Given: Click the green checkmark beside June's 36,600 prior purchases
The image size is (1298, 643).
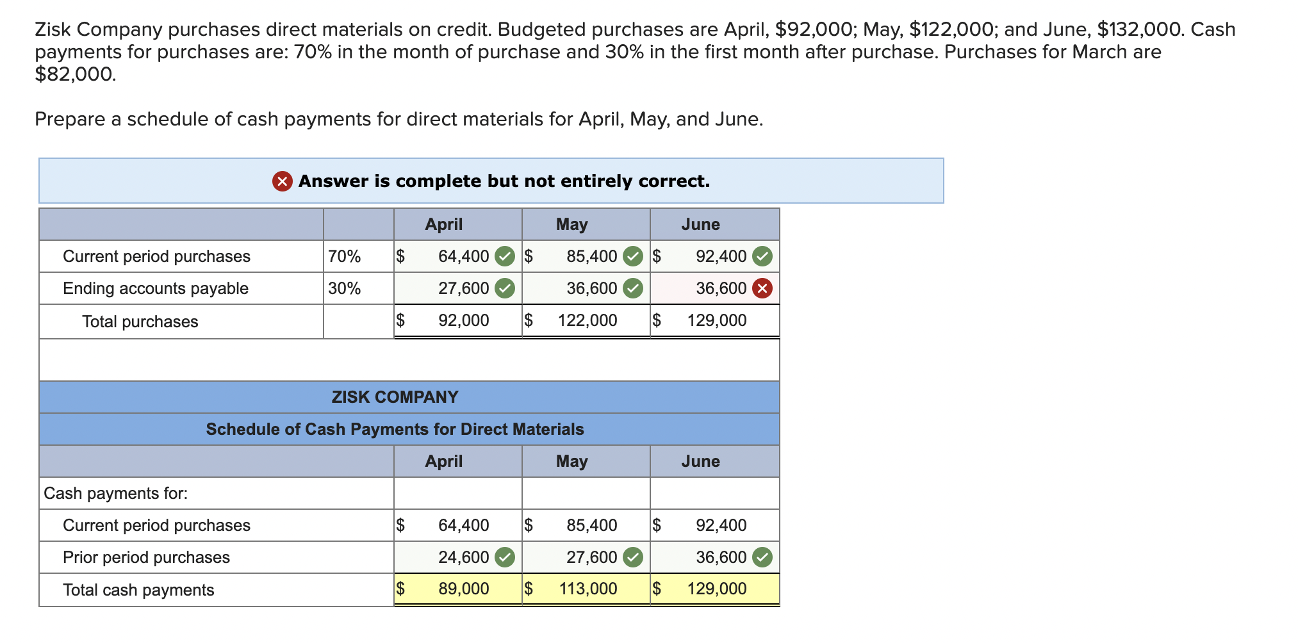Looking at the screenshot, I should 763,557.
